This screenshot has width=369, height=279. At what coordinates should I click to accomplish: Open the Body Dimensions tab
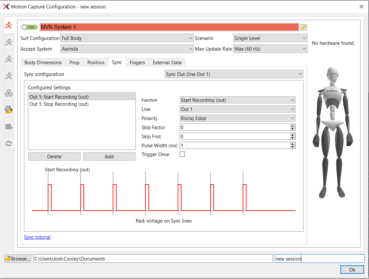coord(43,62)
